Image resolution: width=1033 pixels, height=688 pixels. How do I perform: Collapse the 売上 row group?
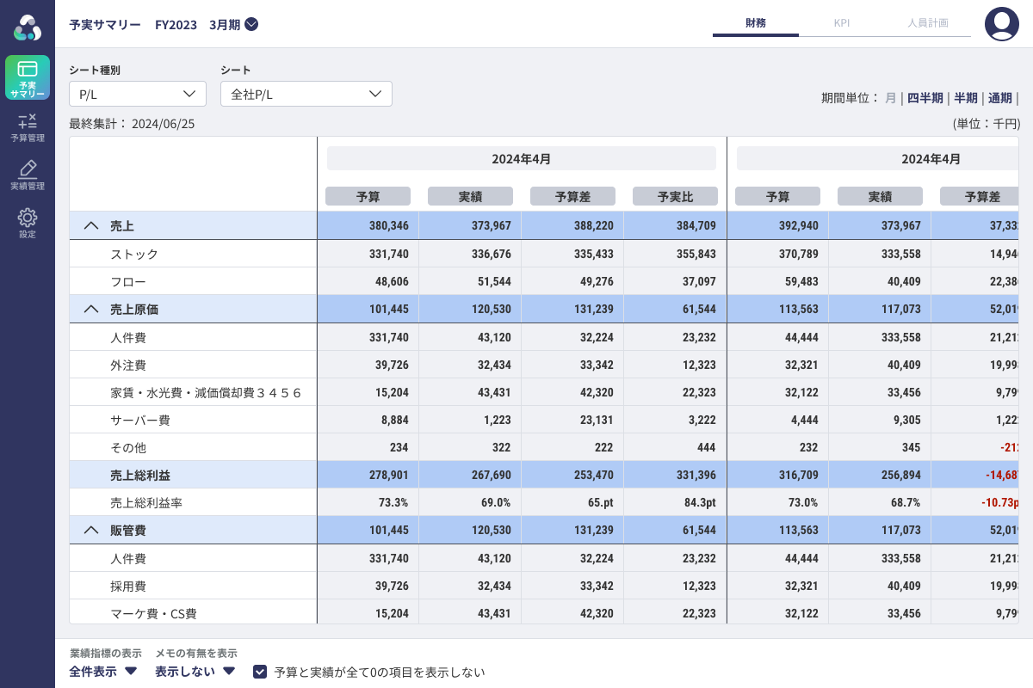tap(90, 226)
